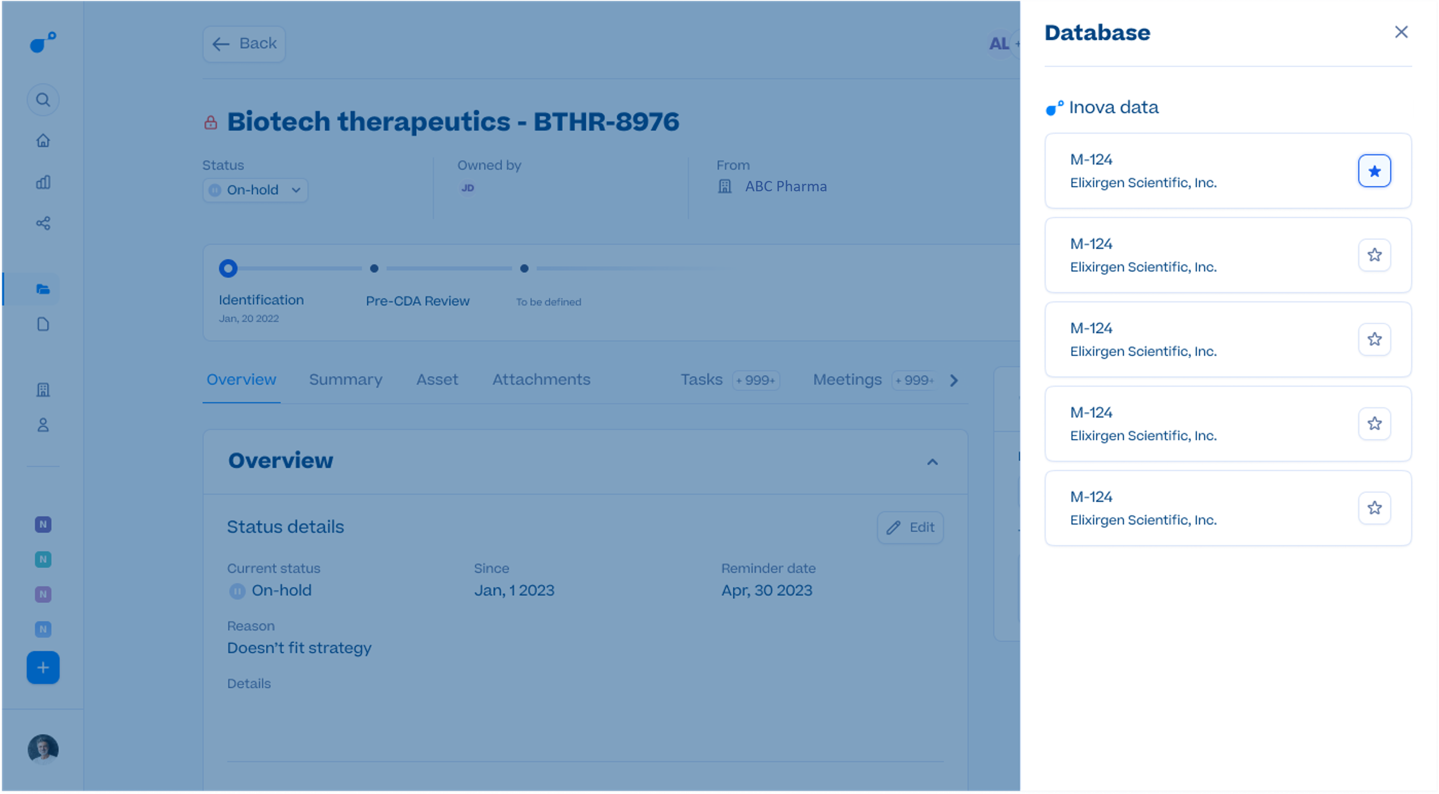The image size is (1439, 794).
Task: Click the Database panel heading
Action: 1097,33
